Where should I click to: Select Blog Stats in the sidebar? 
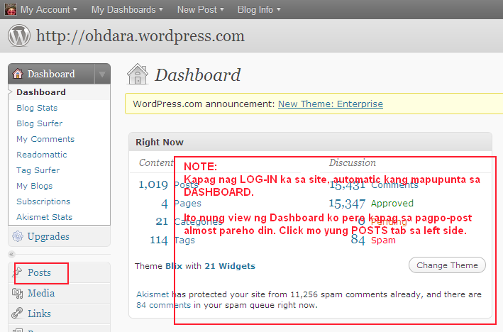(37, 108)
